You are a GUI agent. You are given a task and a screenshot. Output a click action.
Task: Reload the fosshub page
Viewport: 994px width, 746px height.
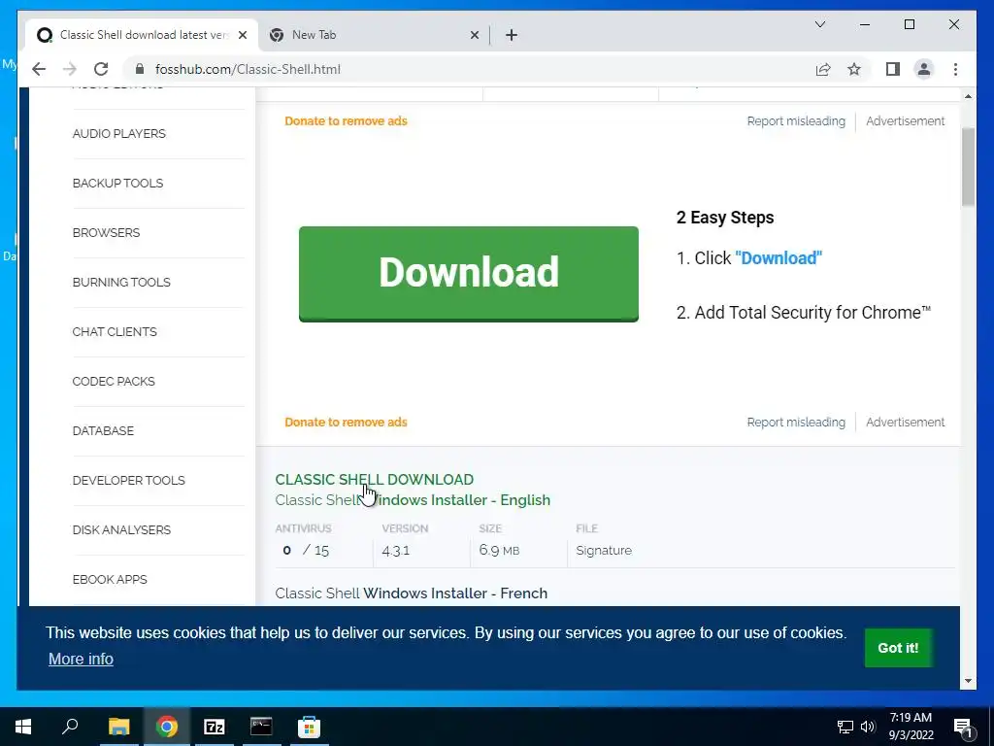pos(101,69)
